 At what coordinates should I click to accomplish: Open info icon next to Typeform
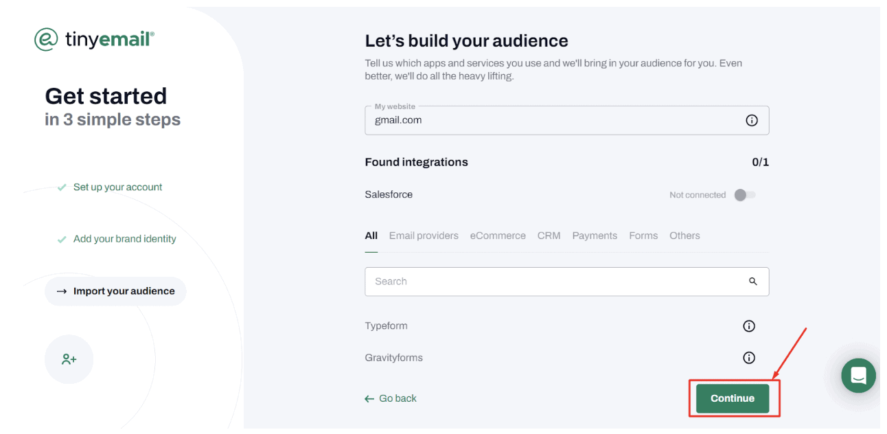click(749, 326)
